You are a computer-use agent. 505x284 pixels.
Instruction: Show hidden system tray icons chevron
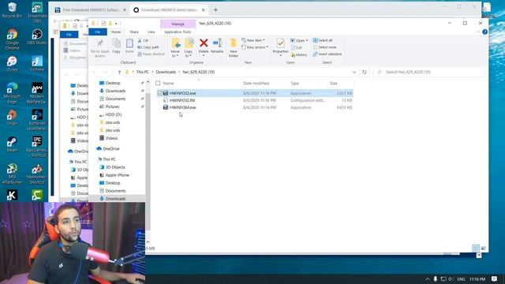pyautogui.click(x=428, y=278)
